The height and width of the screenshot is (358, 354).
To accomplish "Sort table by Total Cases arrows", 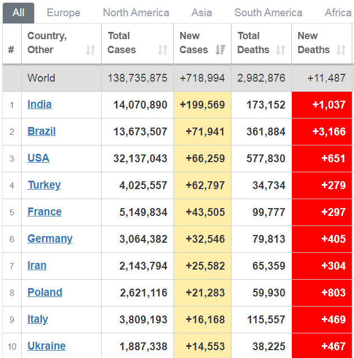I will (x=163, y=50).
